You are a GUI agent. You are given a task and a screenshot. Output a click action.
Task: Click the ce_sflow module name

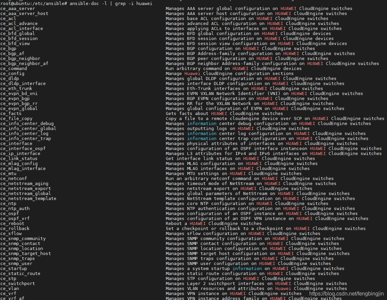pos(11,234)
